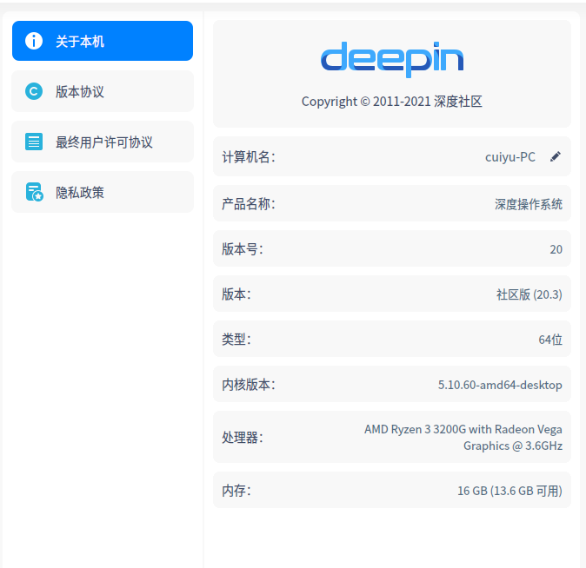This screenshot has width=586, height=568.
Task: Click the info icon beside 关于本机
Action: tap(34, 41)
